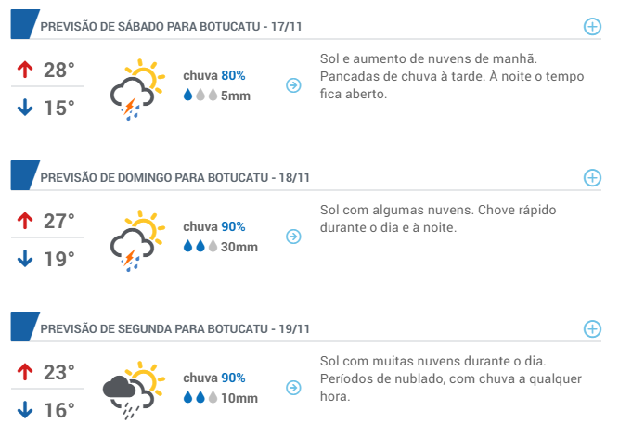Click the 80% rain probability for Saturday
The image size is (619, 436).
pyautogui.click(x=233, y=75)
